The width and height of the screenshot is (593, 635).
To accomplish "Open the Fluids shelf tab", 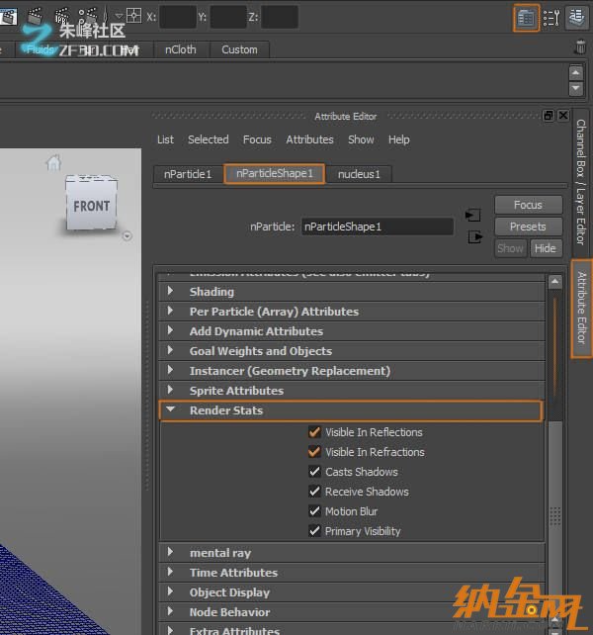I will 40,49.
